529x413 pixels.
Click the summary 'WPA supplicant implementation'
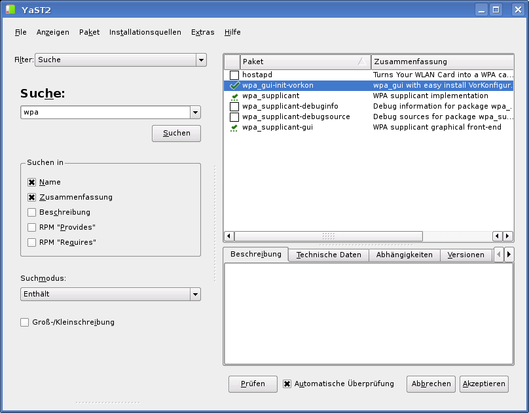[431, 96]
